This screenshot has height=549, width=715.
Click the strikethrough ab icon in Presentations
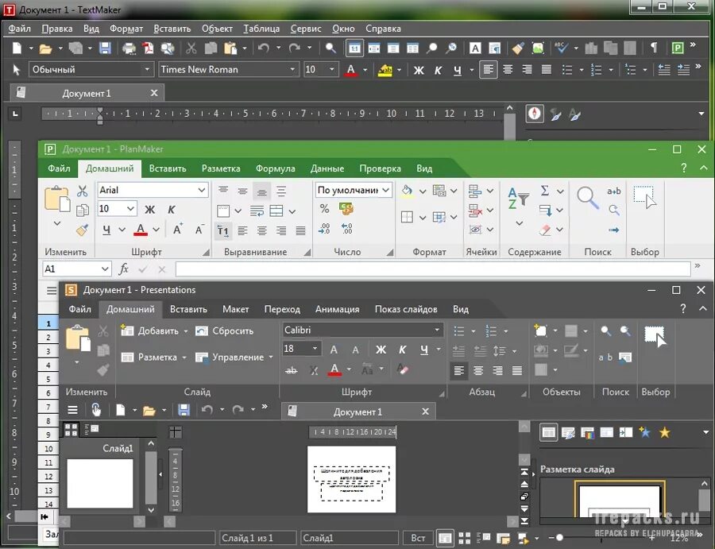point(291,369)
